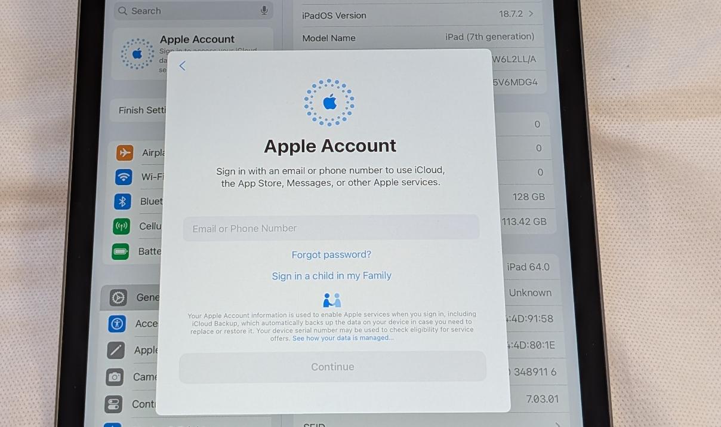
Task: Click the Email or Phone Number field
Action: tap(331, 228)
